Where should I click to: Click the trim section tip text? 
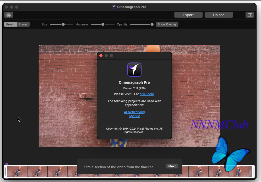pos(119,167)
